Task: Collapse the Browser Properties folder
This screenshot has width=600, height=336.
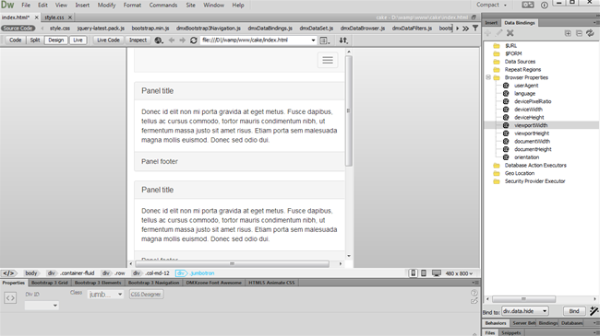Action: point(488,77)
